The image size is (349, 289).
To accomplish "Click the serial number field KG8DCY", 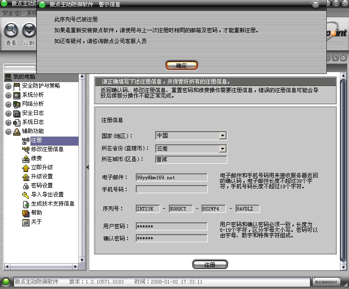I will click(x=181, y=209).
